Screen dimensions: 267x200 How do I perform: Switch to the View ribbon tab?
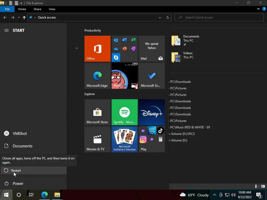tap(52, 9)
